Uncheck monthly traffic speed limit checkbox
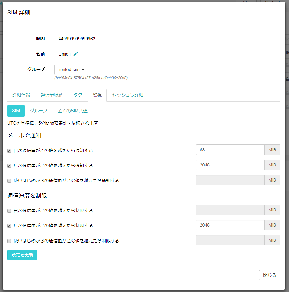289x292 pixels. coord(9,226)
